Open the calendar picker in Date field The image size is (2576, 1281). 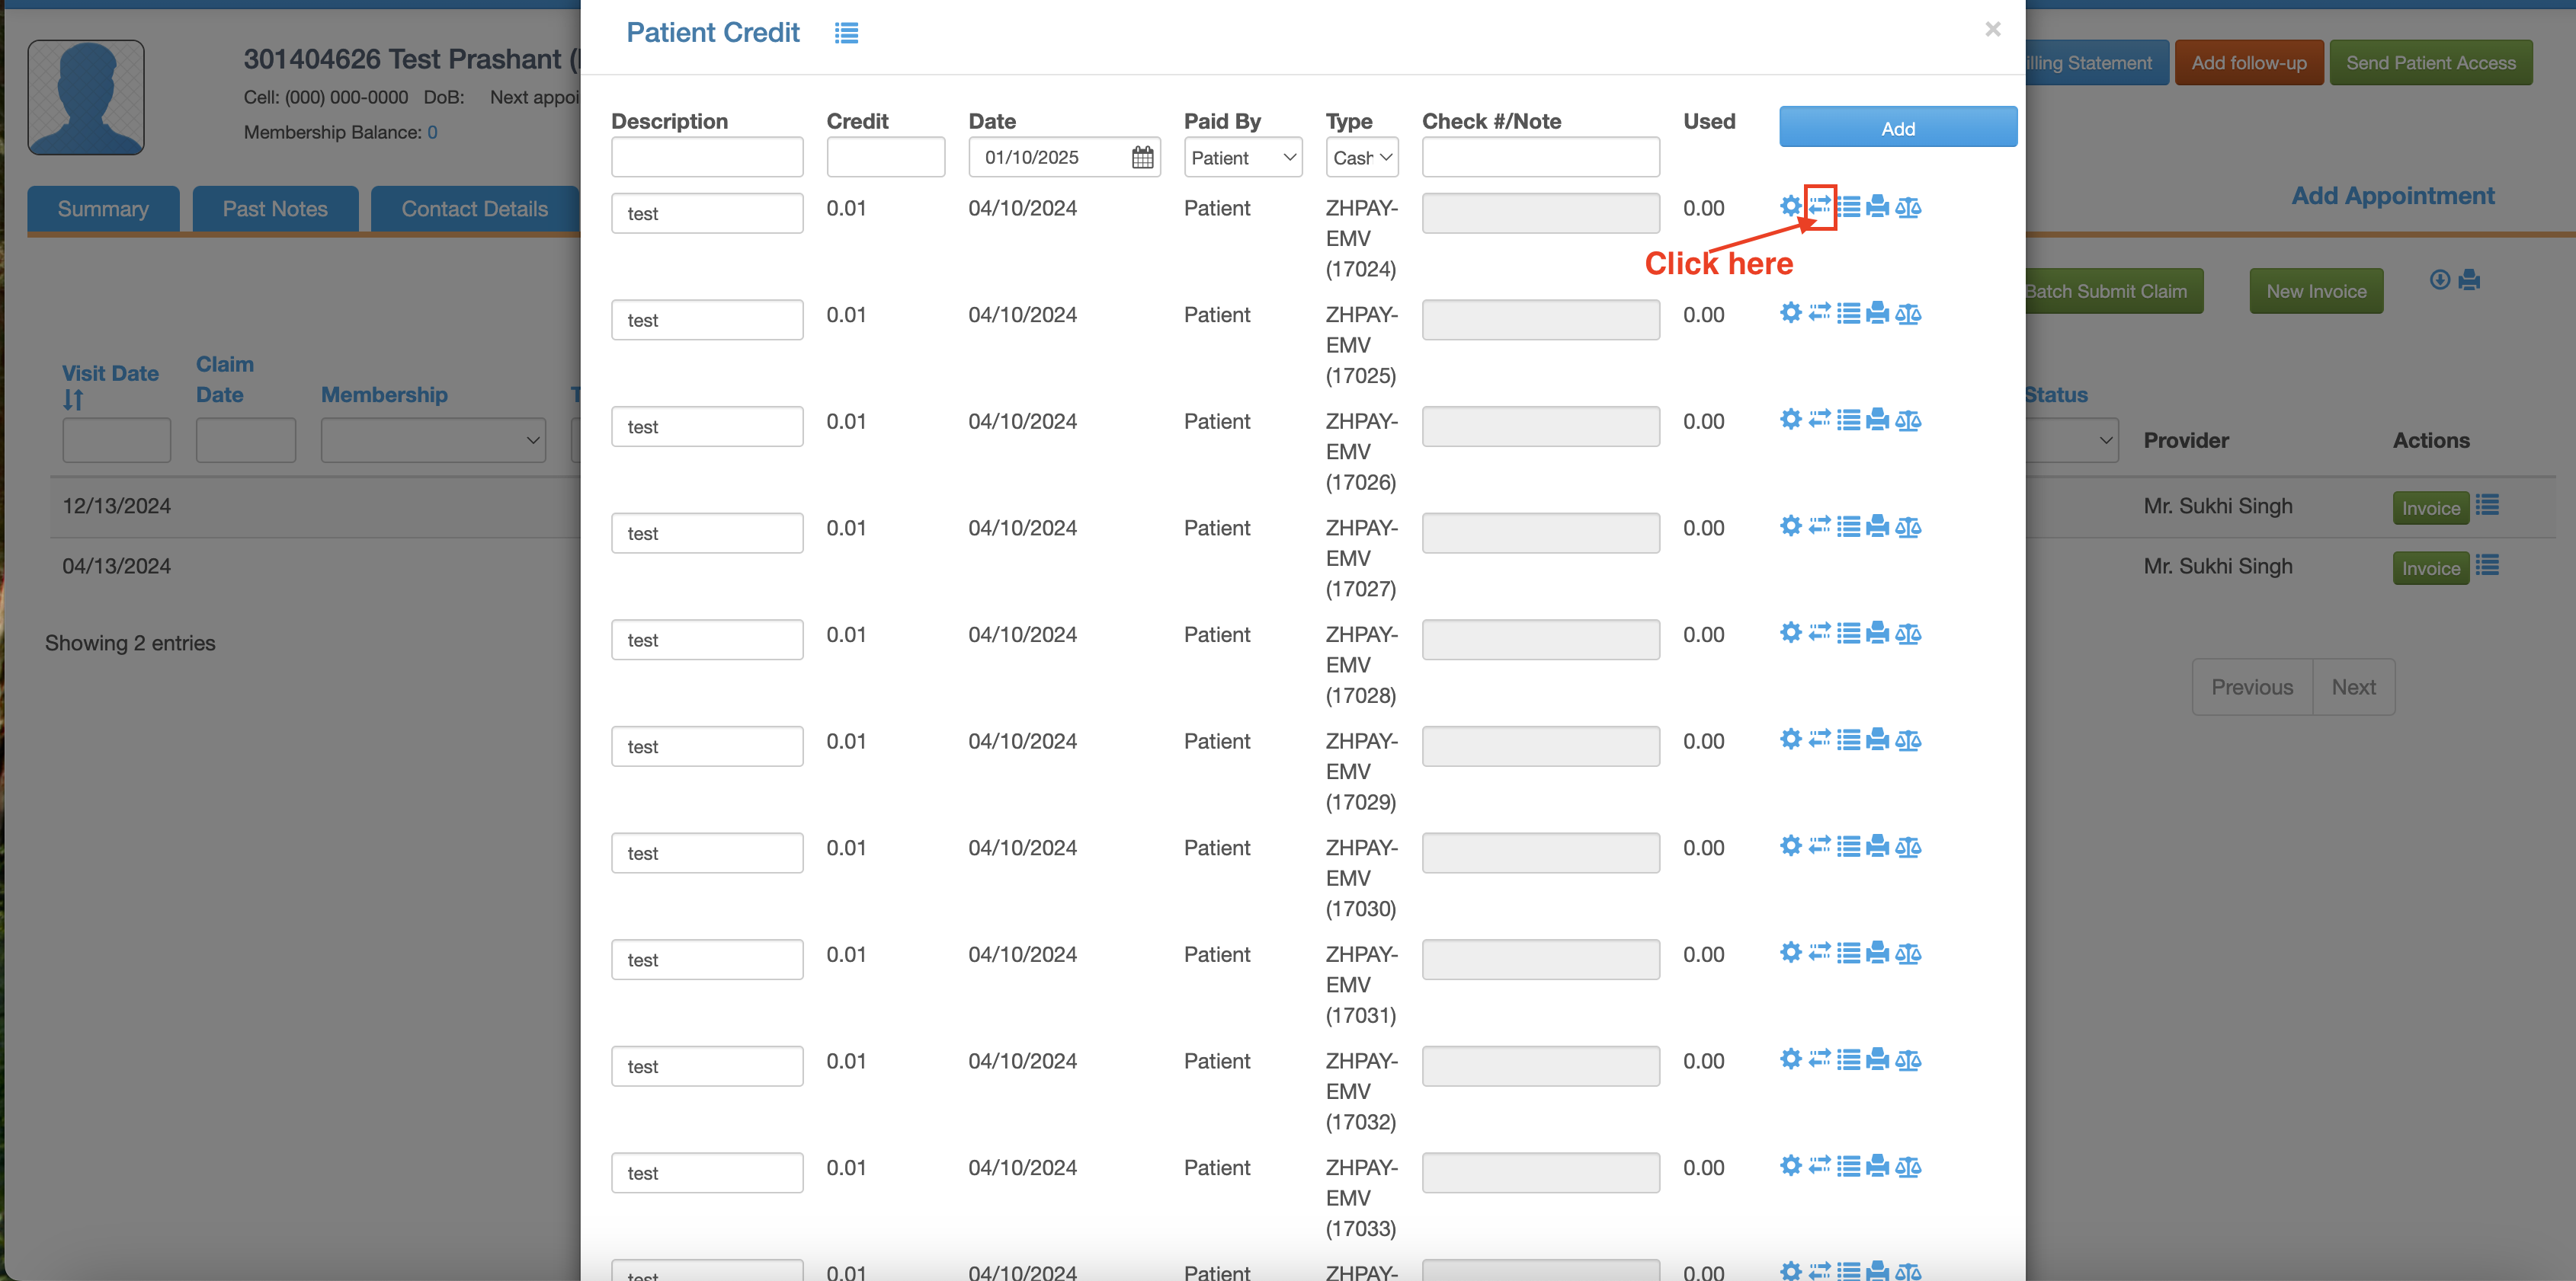(x=1142, y=157)
